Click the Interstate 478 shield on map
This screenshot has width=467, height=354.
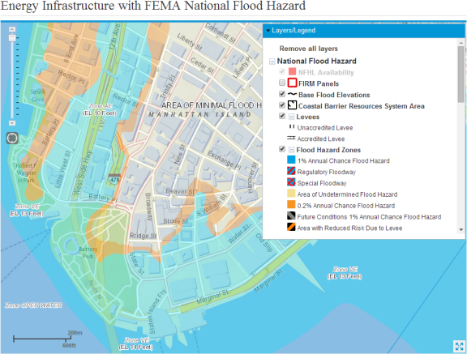point(114,178)
